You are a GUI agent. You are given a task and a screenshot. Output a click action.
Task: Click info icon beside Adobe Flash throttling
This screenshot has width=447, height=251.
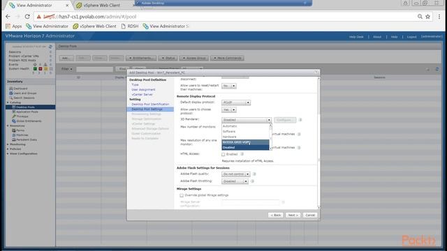click(x=252, y=181)
